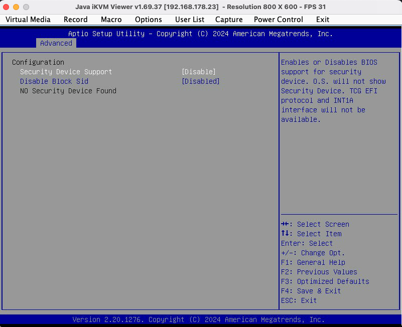The width and height of the screenshot is (402, 327).
Task: Click the 'Enter: Select' key hint
Action: pos(307,243)
